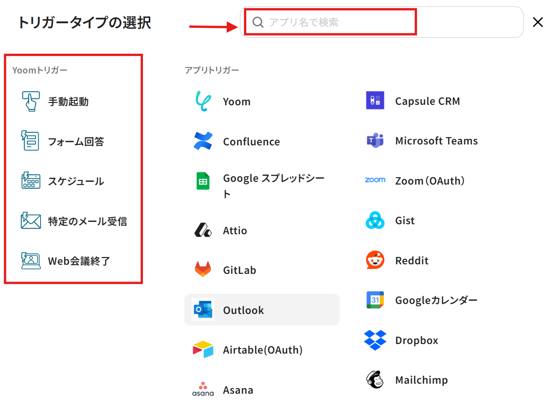Choose the フォーム回答 trigger label
This screenshot has height=406, width=545.
(x=76, y=142)
